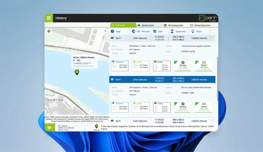
Task: Open Stream card showing 94.15%
Action: click(x=204, y=107)
